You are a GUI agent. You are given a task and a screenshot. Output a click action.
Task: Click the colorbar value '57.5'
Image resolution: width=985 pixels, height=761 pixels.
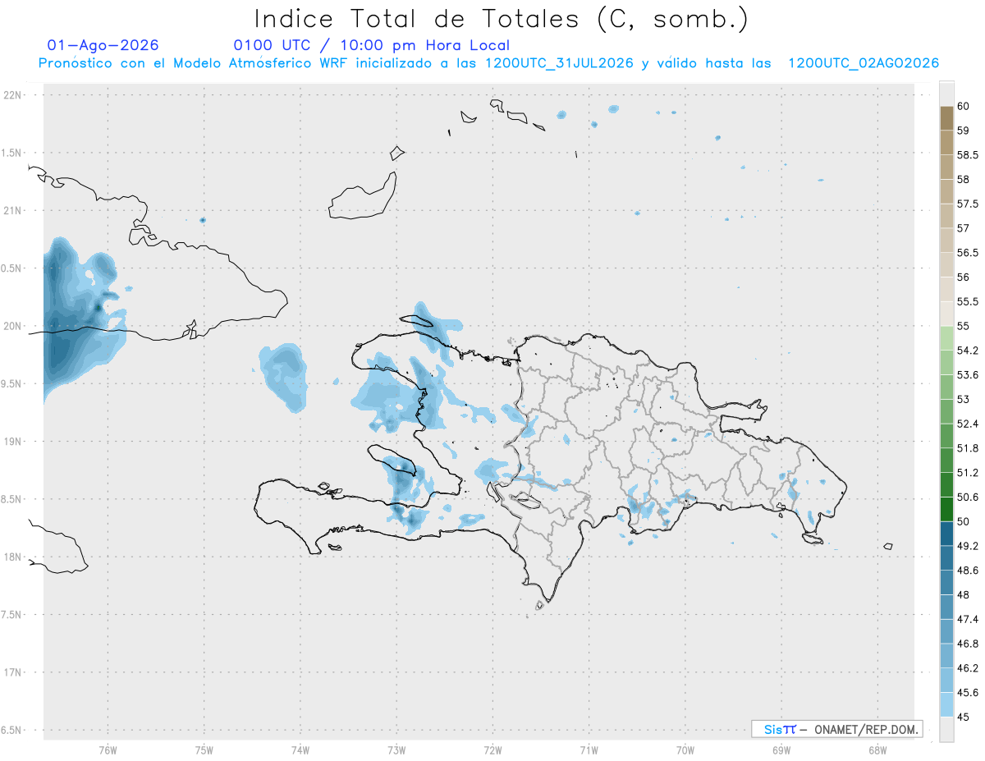[x=967, y=204]
